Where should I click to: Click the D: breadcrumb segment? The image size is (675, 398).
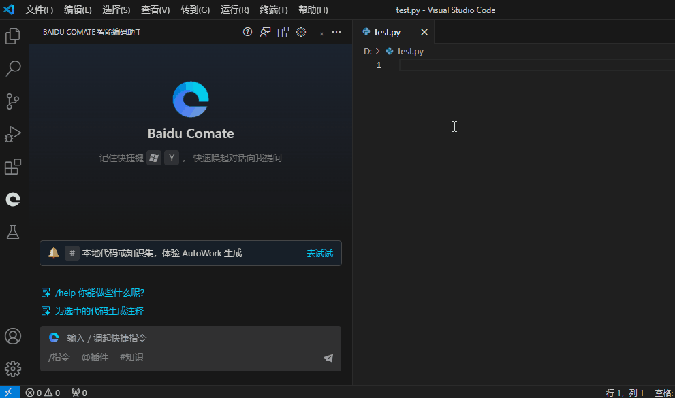tap(368, 51)
